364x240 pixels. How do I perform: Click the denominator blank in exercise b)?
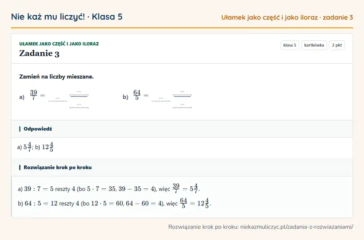click(x=182, y=106)
